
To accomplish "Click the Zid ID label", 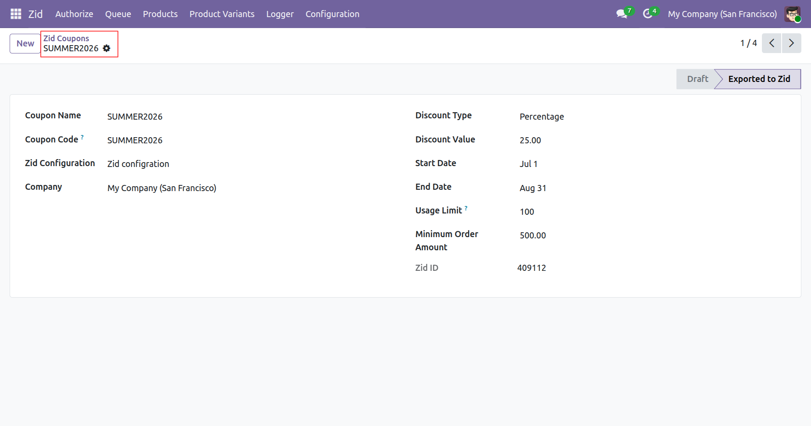I will click(x=427, y=268).
